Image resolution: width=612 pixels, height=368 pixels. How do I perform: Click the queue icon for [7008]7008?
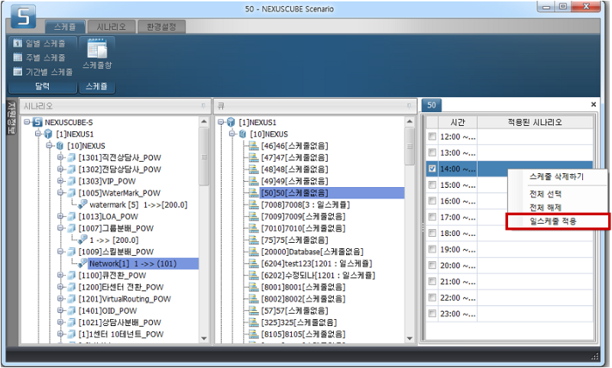coord(254,205)
